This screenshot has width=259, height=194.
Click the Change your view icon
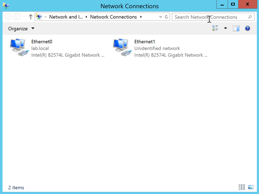pyautogui.click(x=215, y=28)
